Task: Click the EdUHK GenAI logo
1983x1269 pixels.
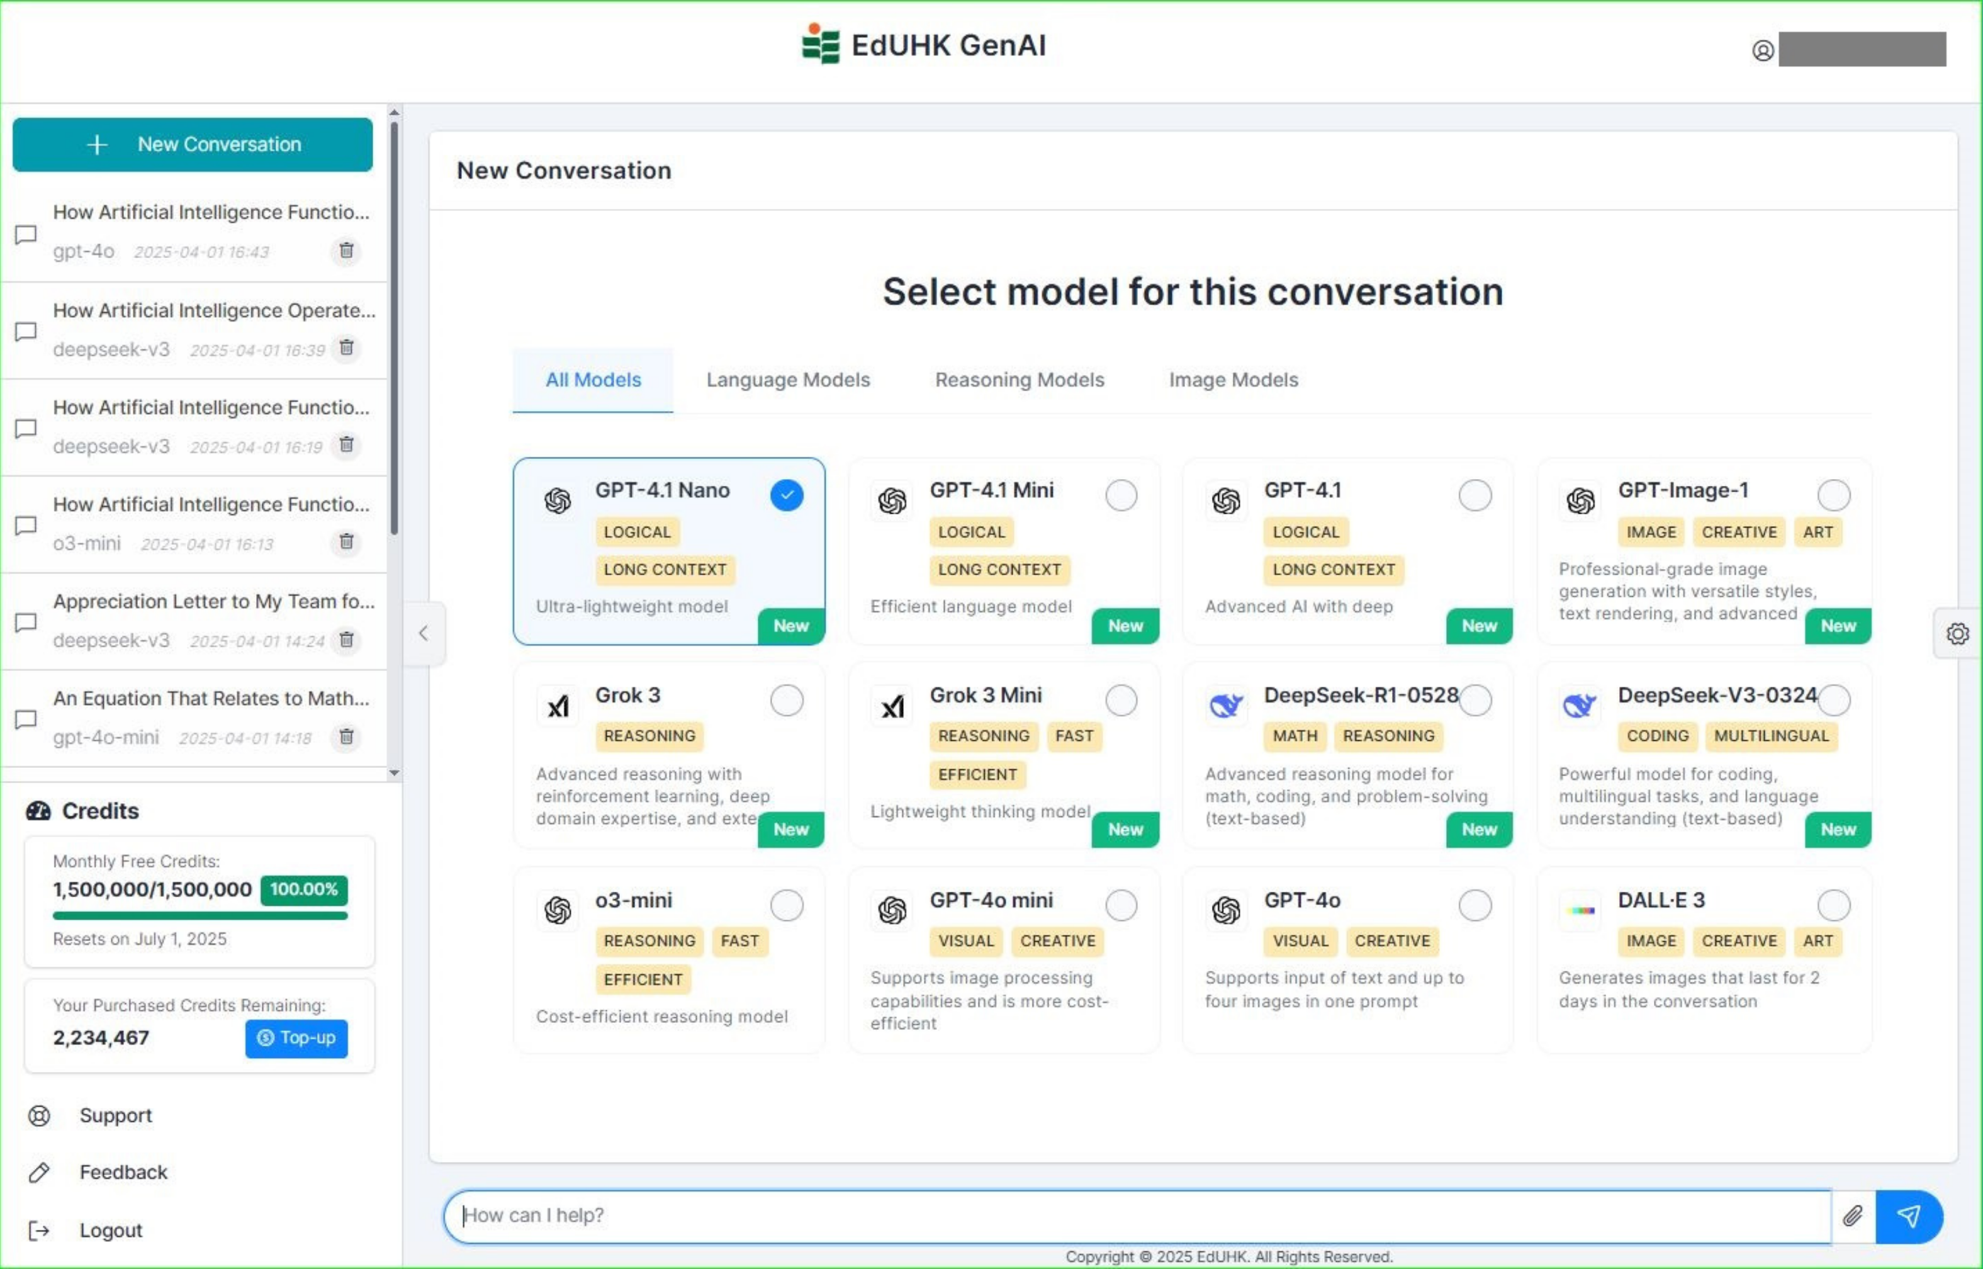Action: click(923, 45)
